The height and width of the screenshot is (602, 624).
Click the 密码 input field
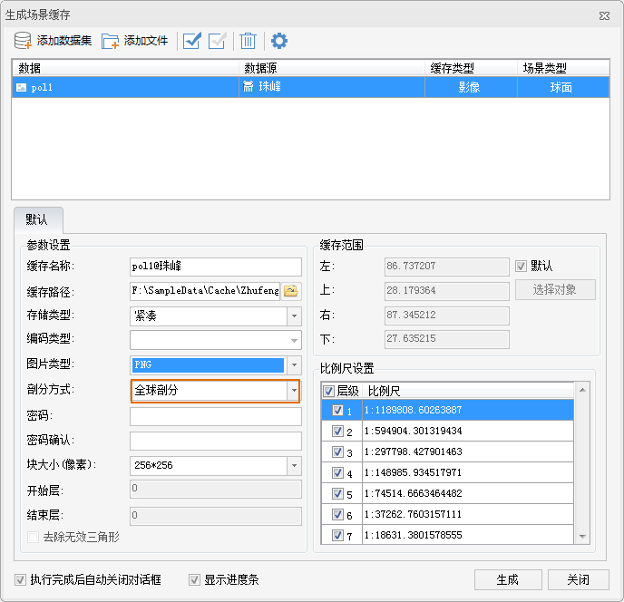click(215, 416)
